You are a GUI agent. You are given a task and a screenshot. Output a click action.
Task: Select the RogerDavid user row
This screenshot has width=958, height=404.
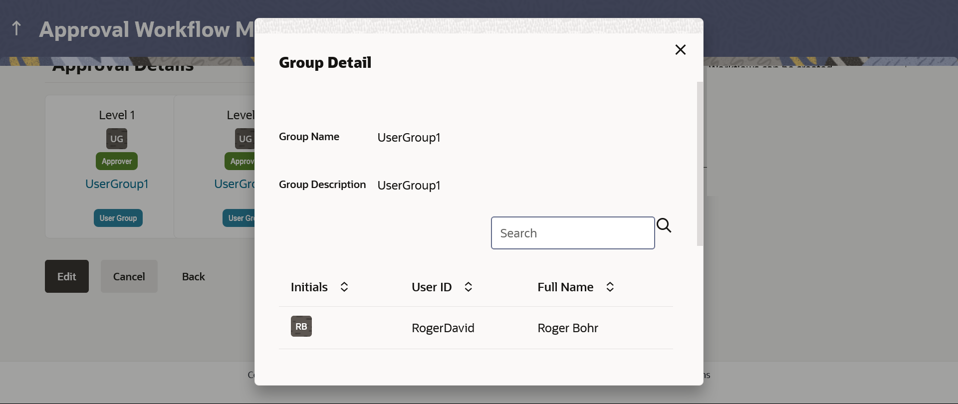(443, 328)
